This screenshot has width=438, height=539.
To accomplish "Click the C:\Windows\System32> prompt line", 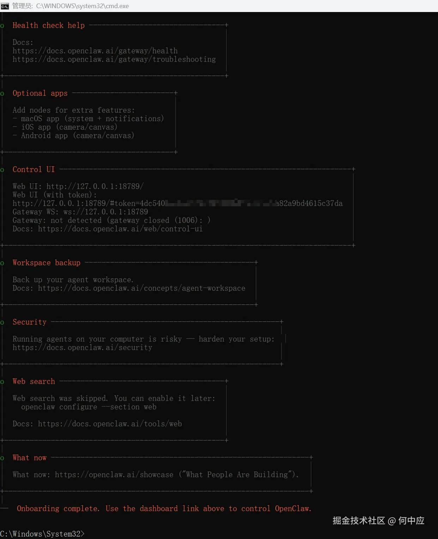I will 42,534.
